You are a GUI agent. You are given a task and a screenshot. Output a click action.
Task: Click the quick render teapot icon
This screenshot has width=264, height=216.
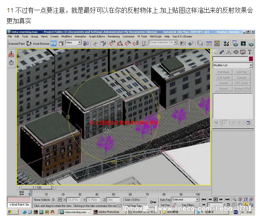tap(251, 44)
